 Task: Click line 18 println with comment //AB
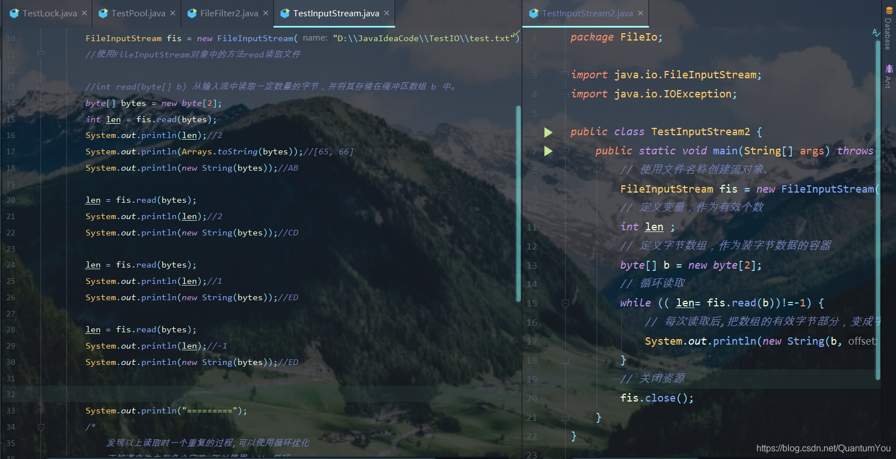tap(192, 168)
